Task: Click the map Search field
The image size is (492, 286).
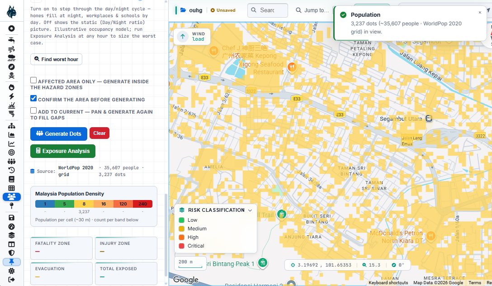Action: (268, 10)
